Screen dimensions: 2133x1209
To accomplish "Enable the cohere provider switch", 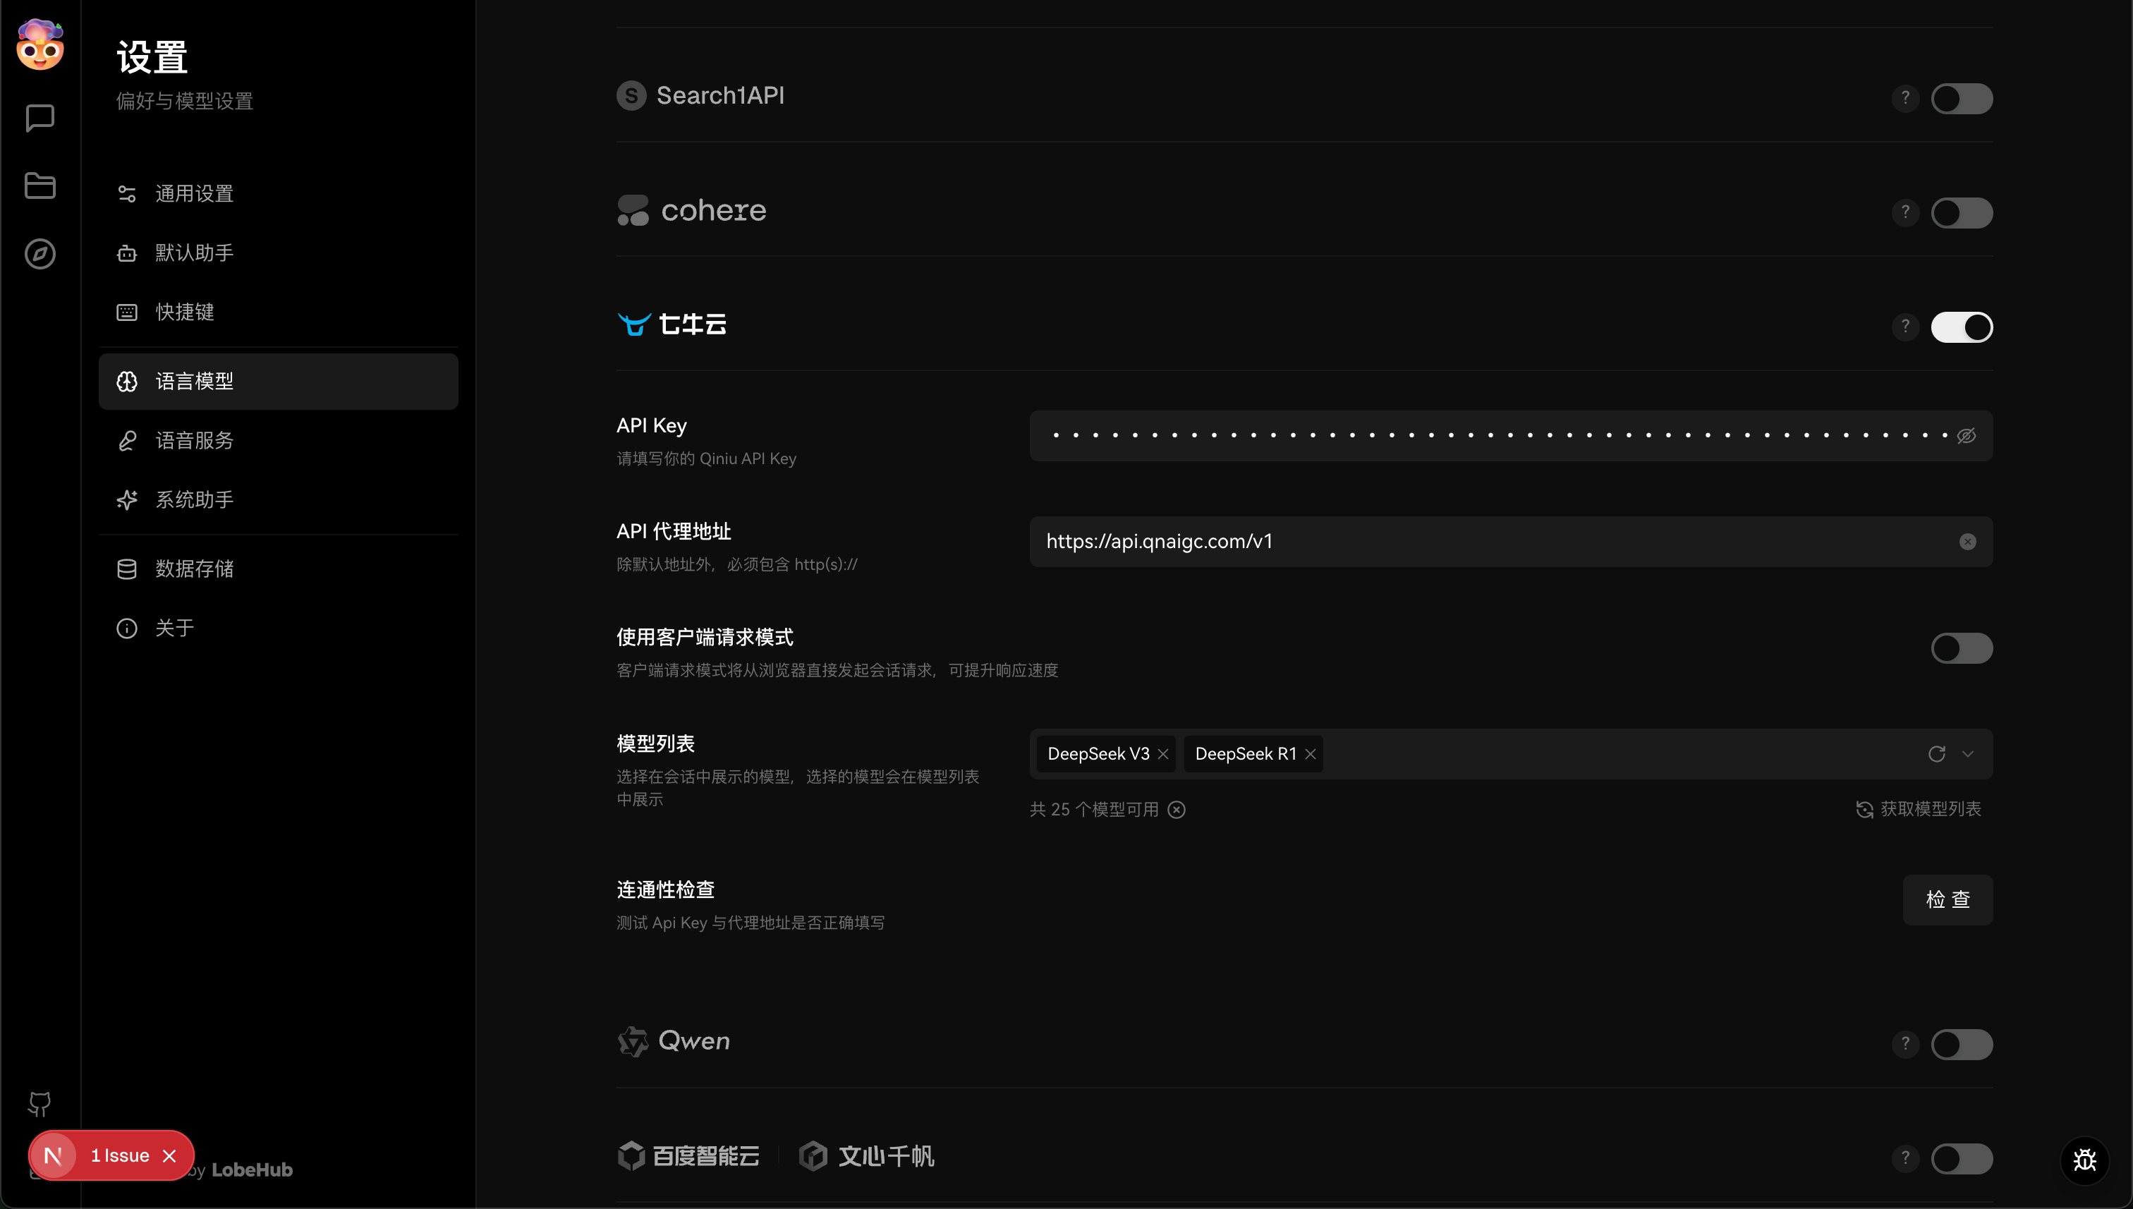I will pos(1961,212).
